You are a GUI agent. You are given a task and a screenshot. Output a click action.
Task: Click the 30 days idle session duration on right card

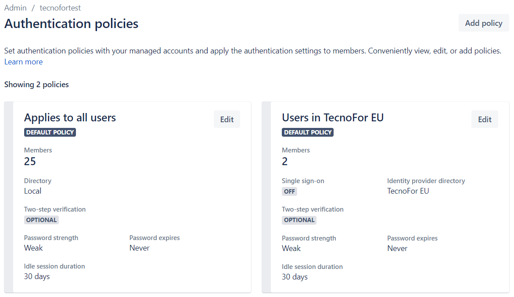tap(295, 277)
